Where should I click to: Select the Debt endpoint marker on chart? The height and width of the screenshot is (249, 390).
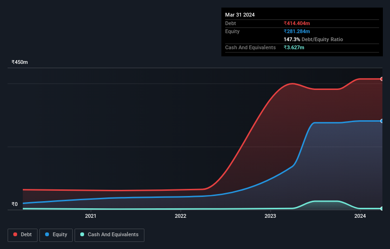click(x=382, y=79)
